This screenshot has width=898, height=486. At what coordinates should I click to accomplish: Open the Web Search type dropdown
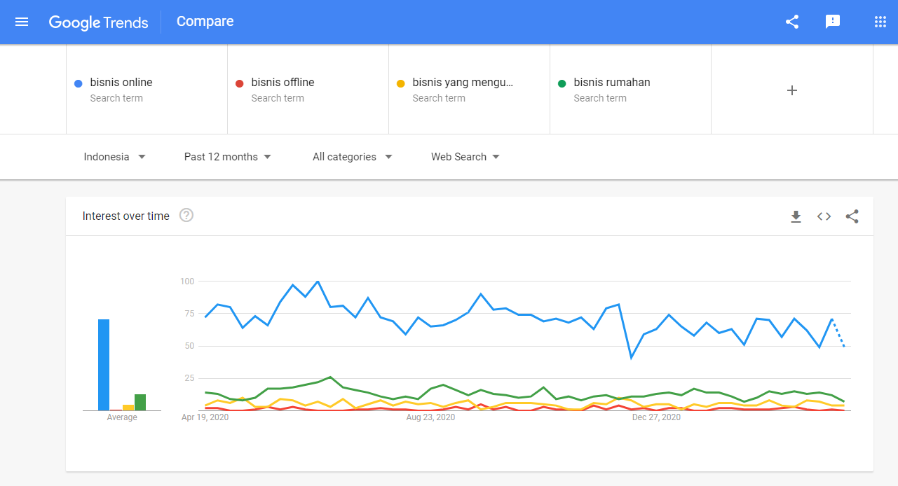465,157
